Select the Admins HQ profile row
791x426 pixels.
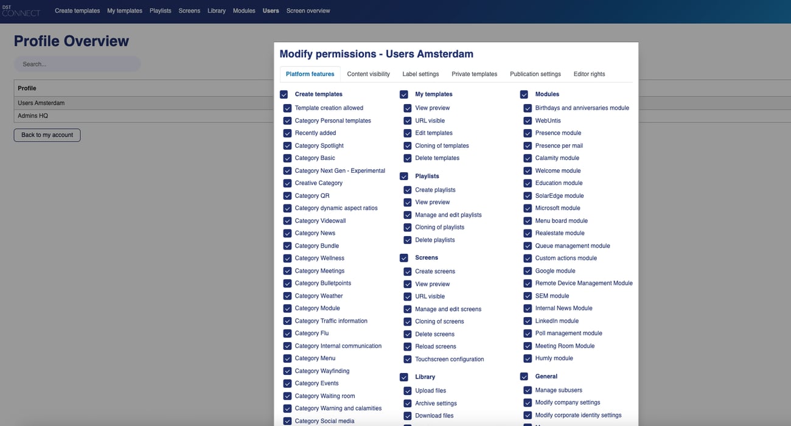(144, 116)
